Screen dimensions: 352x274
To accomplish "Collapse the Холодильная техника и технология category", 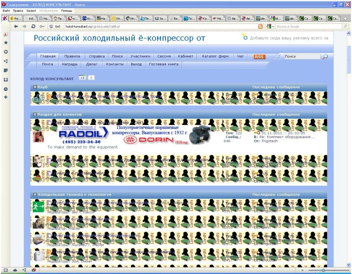I will [35, 194].
